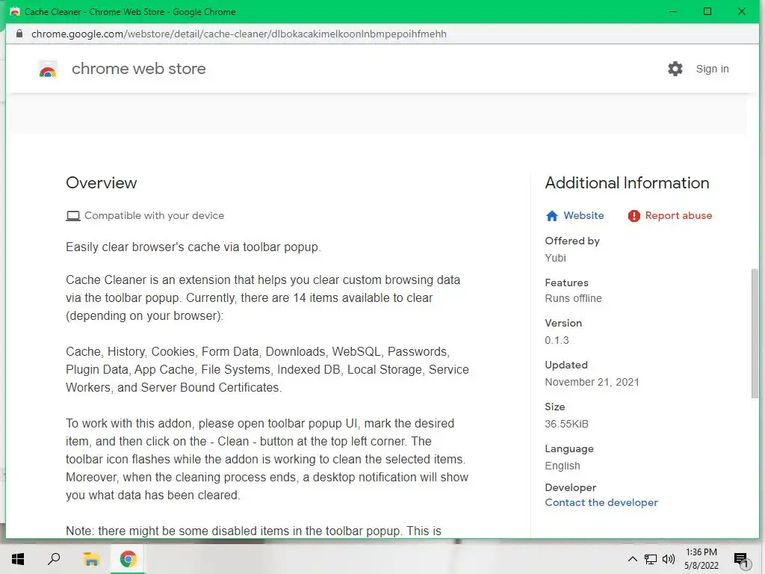Maximize the Chrome window
Screen dimensions: 765x574
(x=707, y=11)
